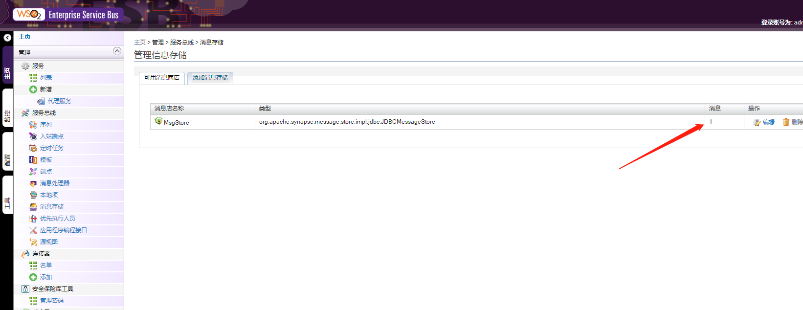
Task: Open the 源视图 link
Action: click(49, 242)
